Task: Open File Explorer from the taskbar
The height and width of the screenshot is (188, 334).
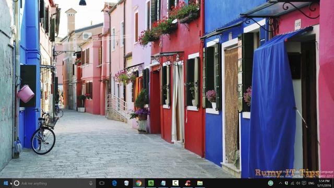Action: pyautogui.click(x=200, y=183)
